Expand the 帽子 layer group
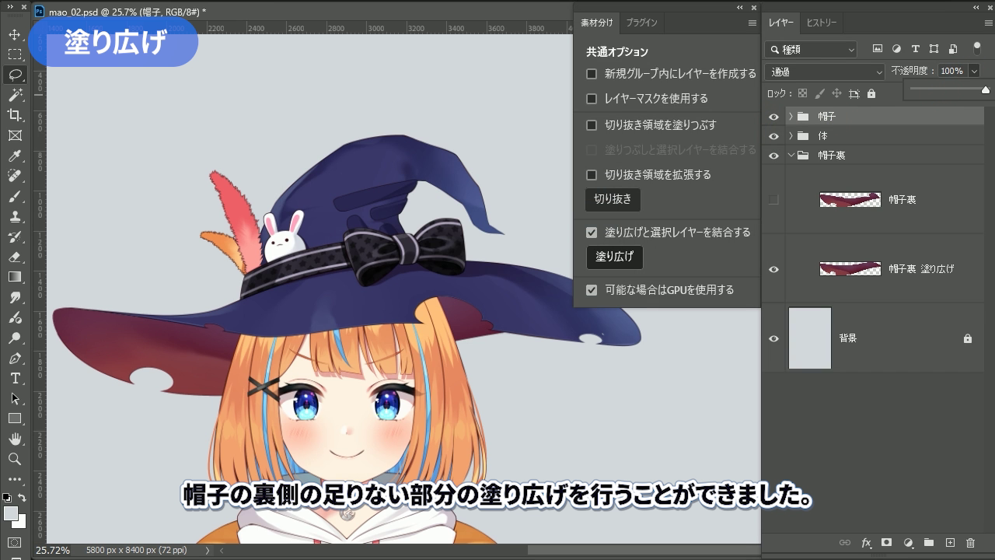Image resolution: width=995 pixels, height=560 pixels. pyautogui.click(x=791, y=117)
